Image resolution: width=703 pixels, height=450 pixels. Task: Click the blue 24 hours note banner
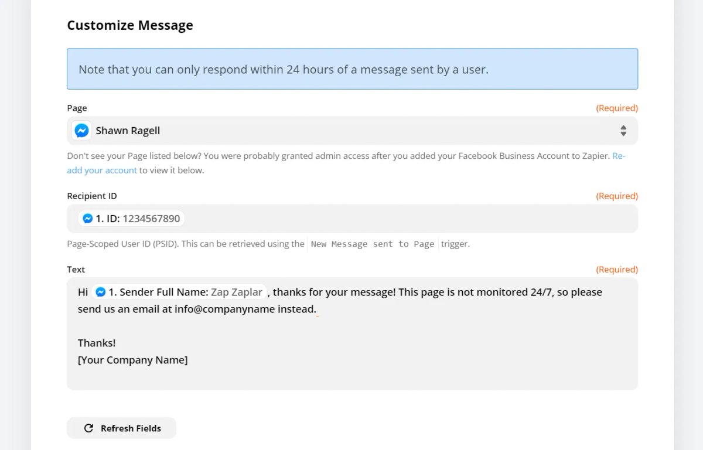352,69
